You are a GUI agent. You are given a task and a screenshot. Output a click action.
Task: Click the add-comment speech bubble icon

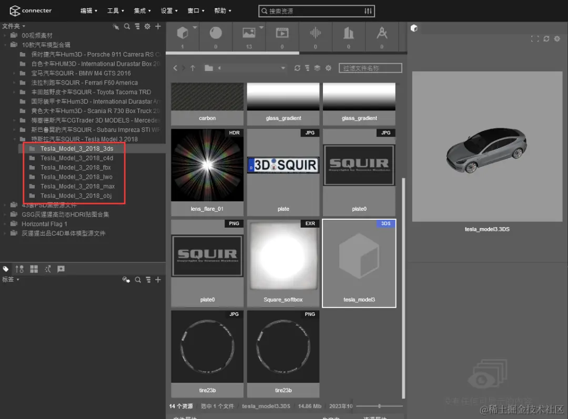(x=61, y=269)
